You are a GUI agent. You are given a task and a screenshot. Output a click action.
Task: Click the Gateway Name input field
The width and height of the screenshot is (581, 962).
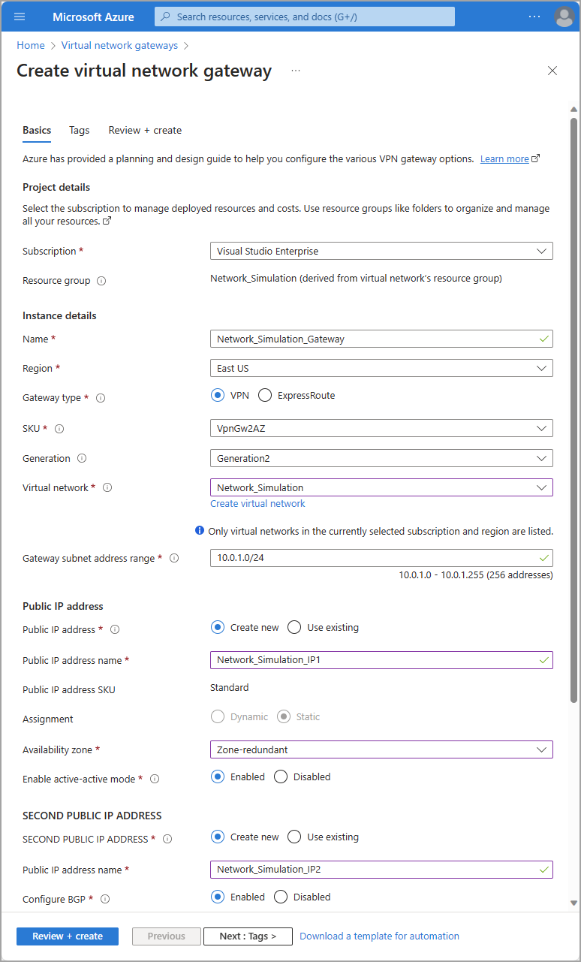coord(375,339)
